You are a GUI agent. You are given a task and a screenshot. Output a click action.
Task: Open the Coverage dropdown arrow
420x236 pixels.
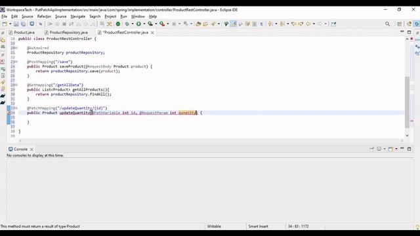click(x=156, y=24)
